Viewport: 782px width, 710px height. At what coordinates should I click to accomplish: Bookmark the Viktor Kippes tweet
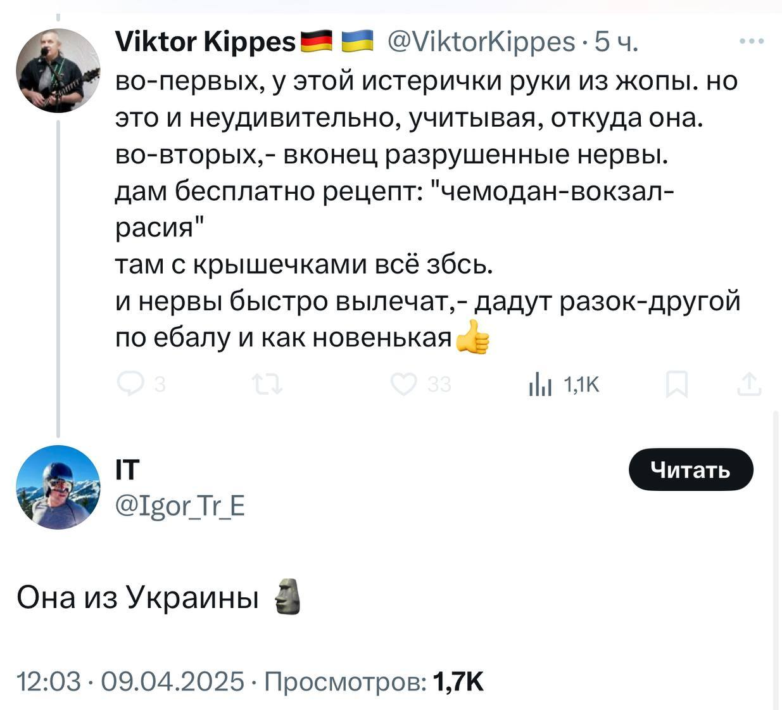coord(677,384)
